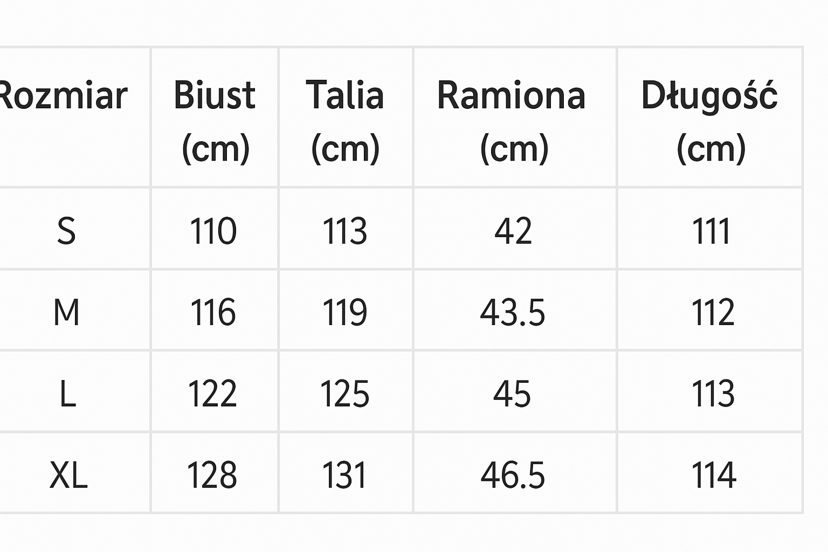Click the XL size row label

pyautogui.click(x=68, y=475)
